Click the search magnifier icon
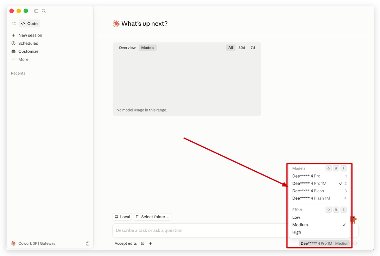The height and width of the screenshot is (256, 380). (x=44, y=11)
